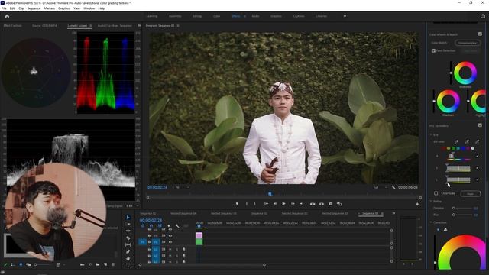Toggle Face Detection checkbox
489x275 pixels.
[433, 50]
